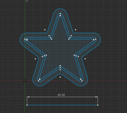This screenshot has height=113, width=127.
Task: Click the dimension's right arrowhead
Action: click(x=96, y=97)
